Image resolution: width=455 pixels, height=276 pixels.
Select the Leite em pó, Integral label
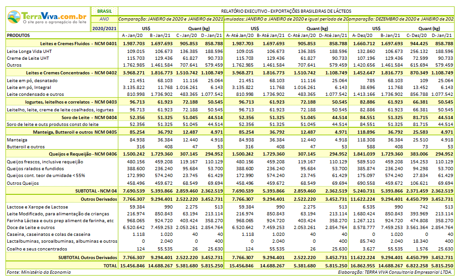(x=29, y=87)
